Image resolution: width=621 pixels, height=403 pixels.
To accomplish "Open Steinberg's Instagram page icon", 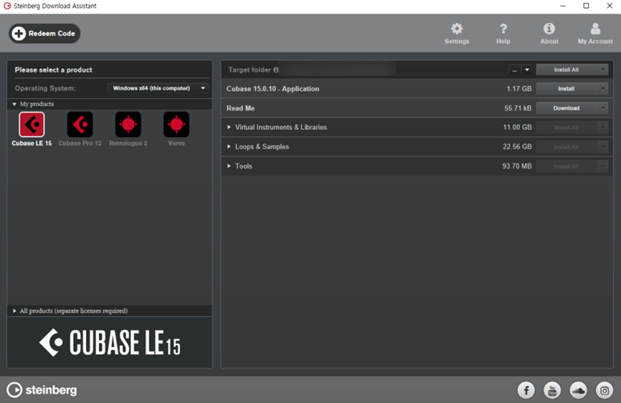I will click(x=603, y=390).
